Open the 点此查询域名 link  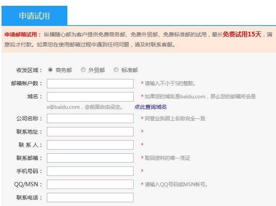151,107
